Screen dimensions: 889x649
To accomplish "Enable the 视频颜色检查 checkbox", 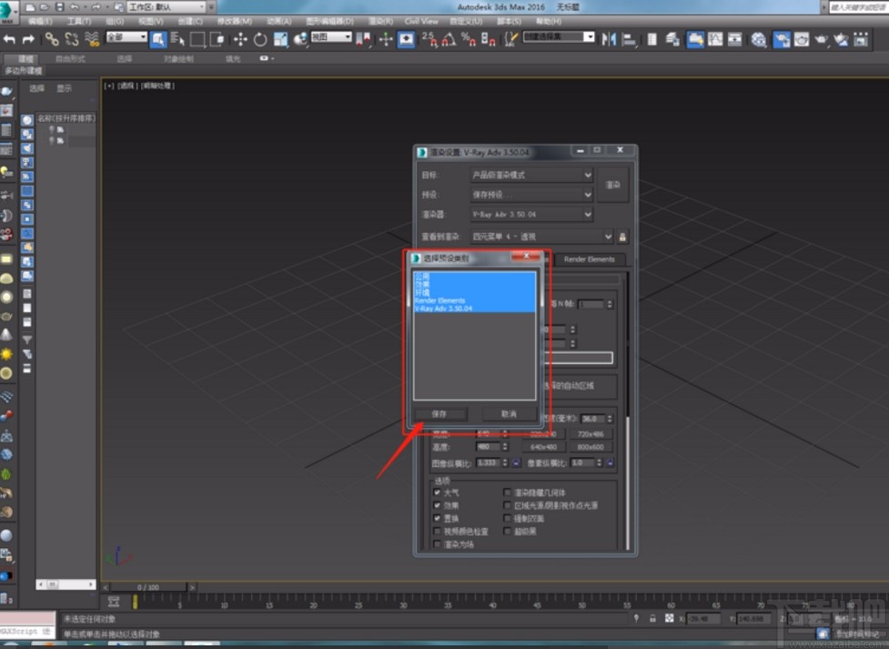I will [437, 532].
